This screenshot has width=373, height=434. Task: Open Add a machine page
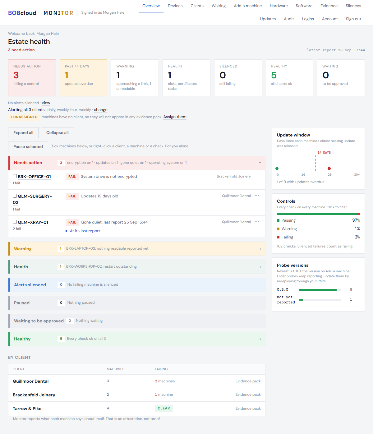coord(248,6)
